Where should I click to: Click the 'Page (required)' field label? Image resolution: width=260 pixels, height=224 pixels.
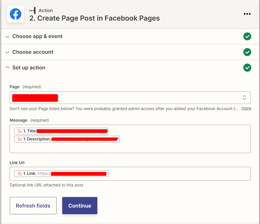click(25, 87)
